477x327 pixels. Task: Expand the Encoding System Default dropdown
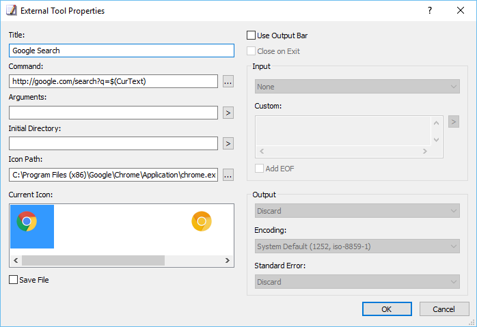tap(357, 246)
